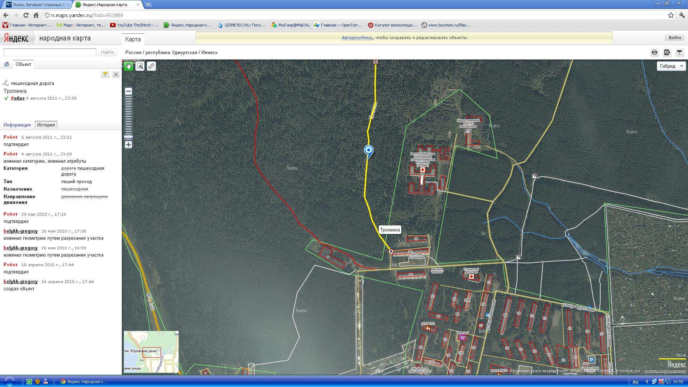Click the yellow signpost icon in object panel
This screenshot has width=688, height=387.
coord(105,74)
